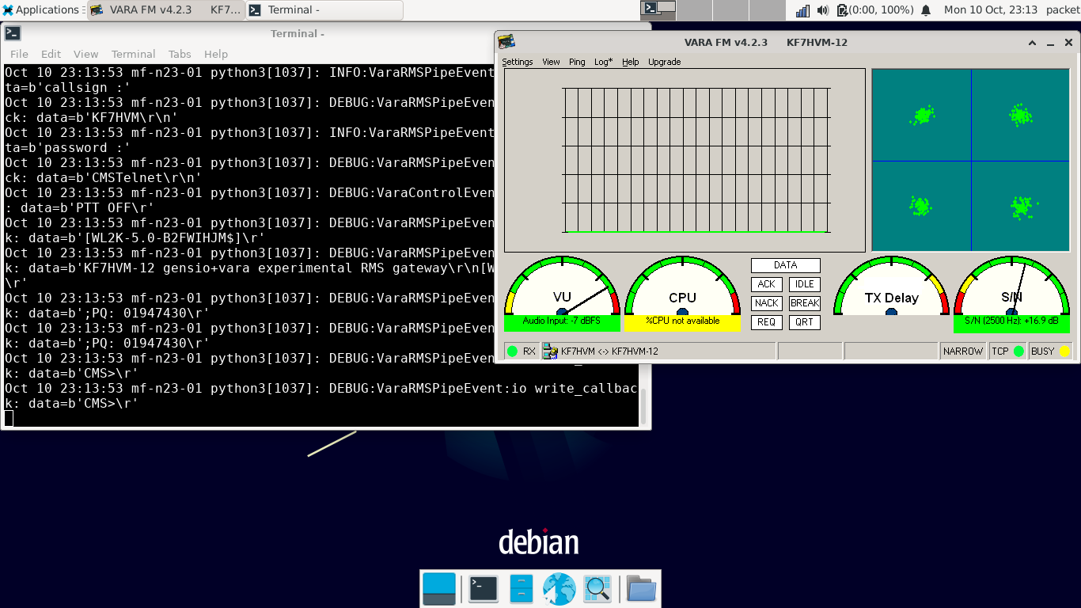Open VARA Settings menu
The width and height of the screenshot is (1081, 608).
pos(518,62)
